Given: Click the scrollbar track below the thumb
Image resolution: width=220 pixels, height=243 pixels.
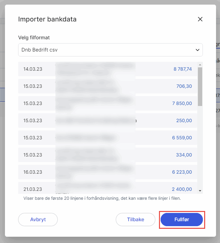Looking at the screenshot, I should (200, 149).
